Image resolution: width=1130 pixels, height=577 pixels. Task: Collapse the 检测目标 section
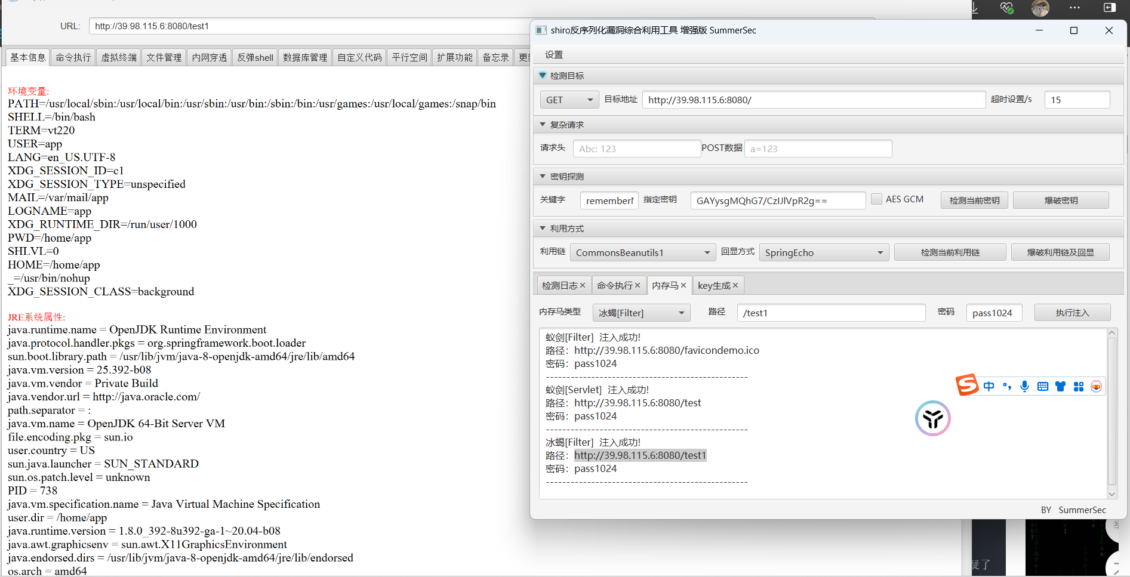click(543, 76)
